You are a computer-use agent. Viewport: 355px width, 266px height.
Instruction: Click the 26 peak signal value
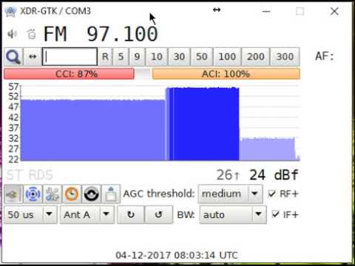pos(228,175)
